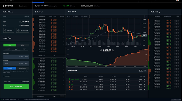Switch order form to Buy
The height and width of the screenshot is (101, 182).
tap(10, 45)
